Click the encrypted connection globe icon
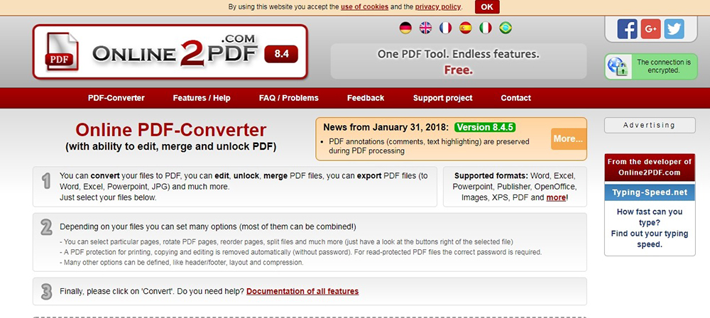Image resolution: width=710 pixels, height=318 pixels. click(618, 67)
